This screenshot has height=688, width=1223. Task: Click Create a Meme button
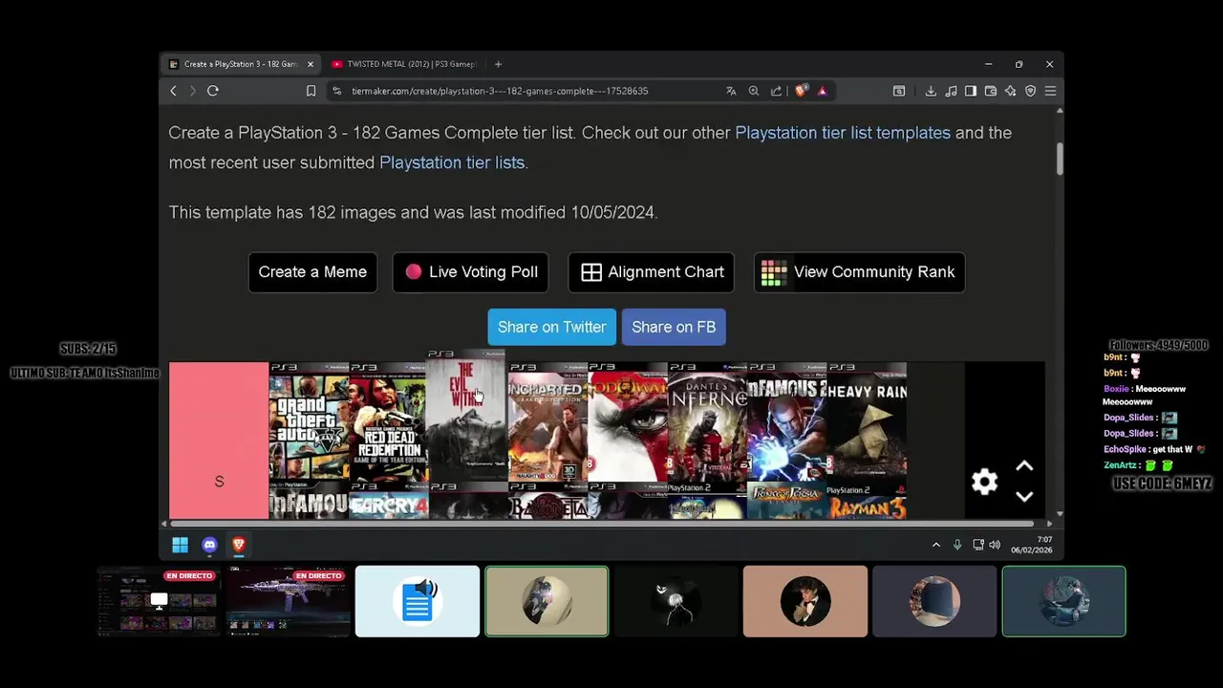coord(312,272)
